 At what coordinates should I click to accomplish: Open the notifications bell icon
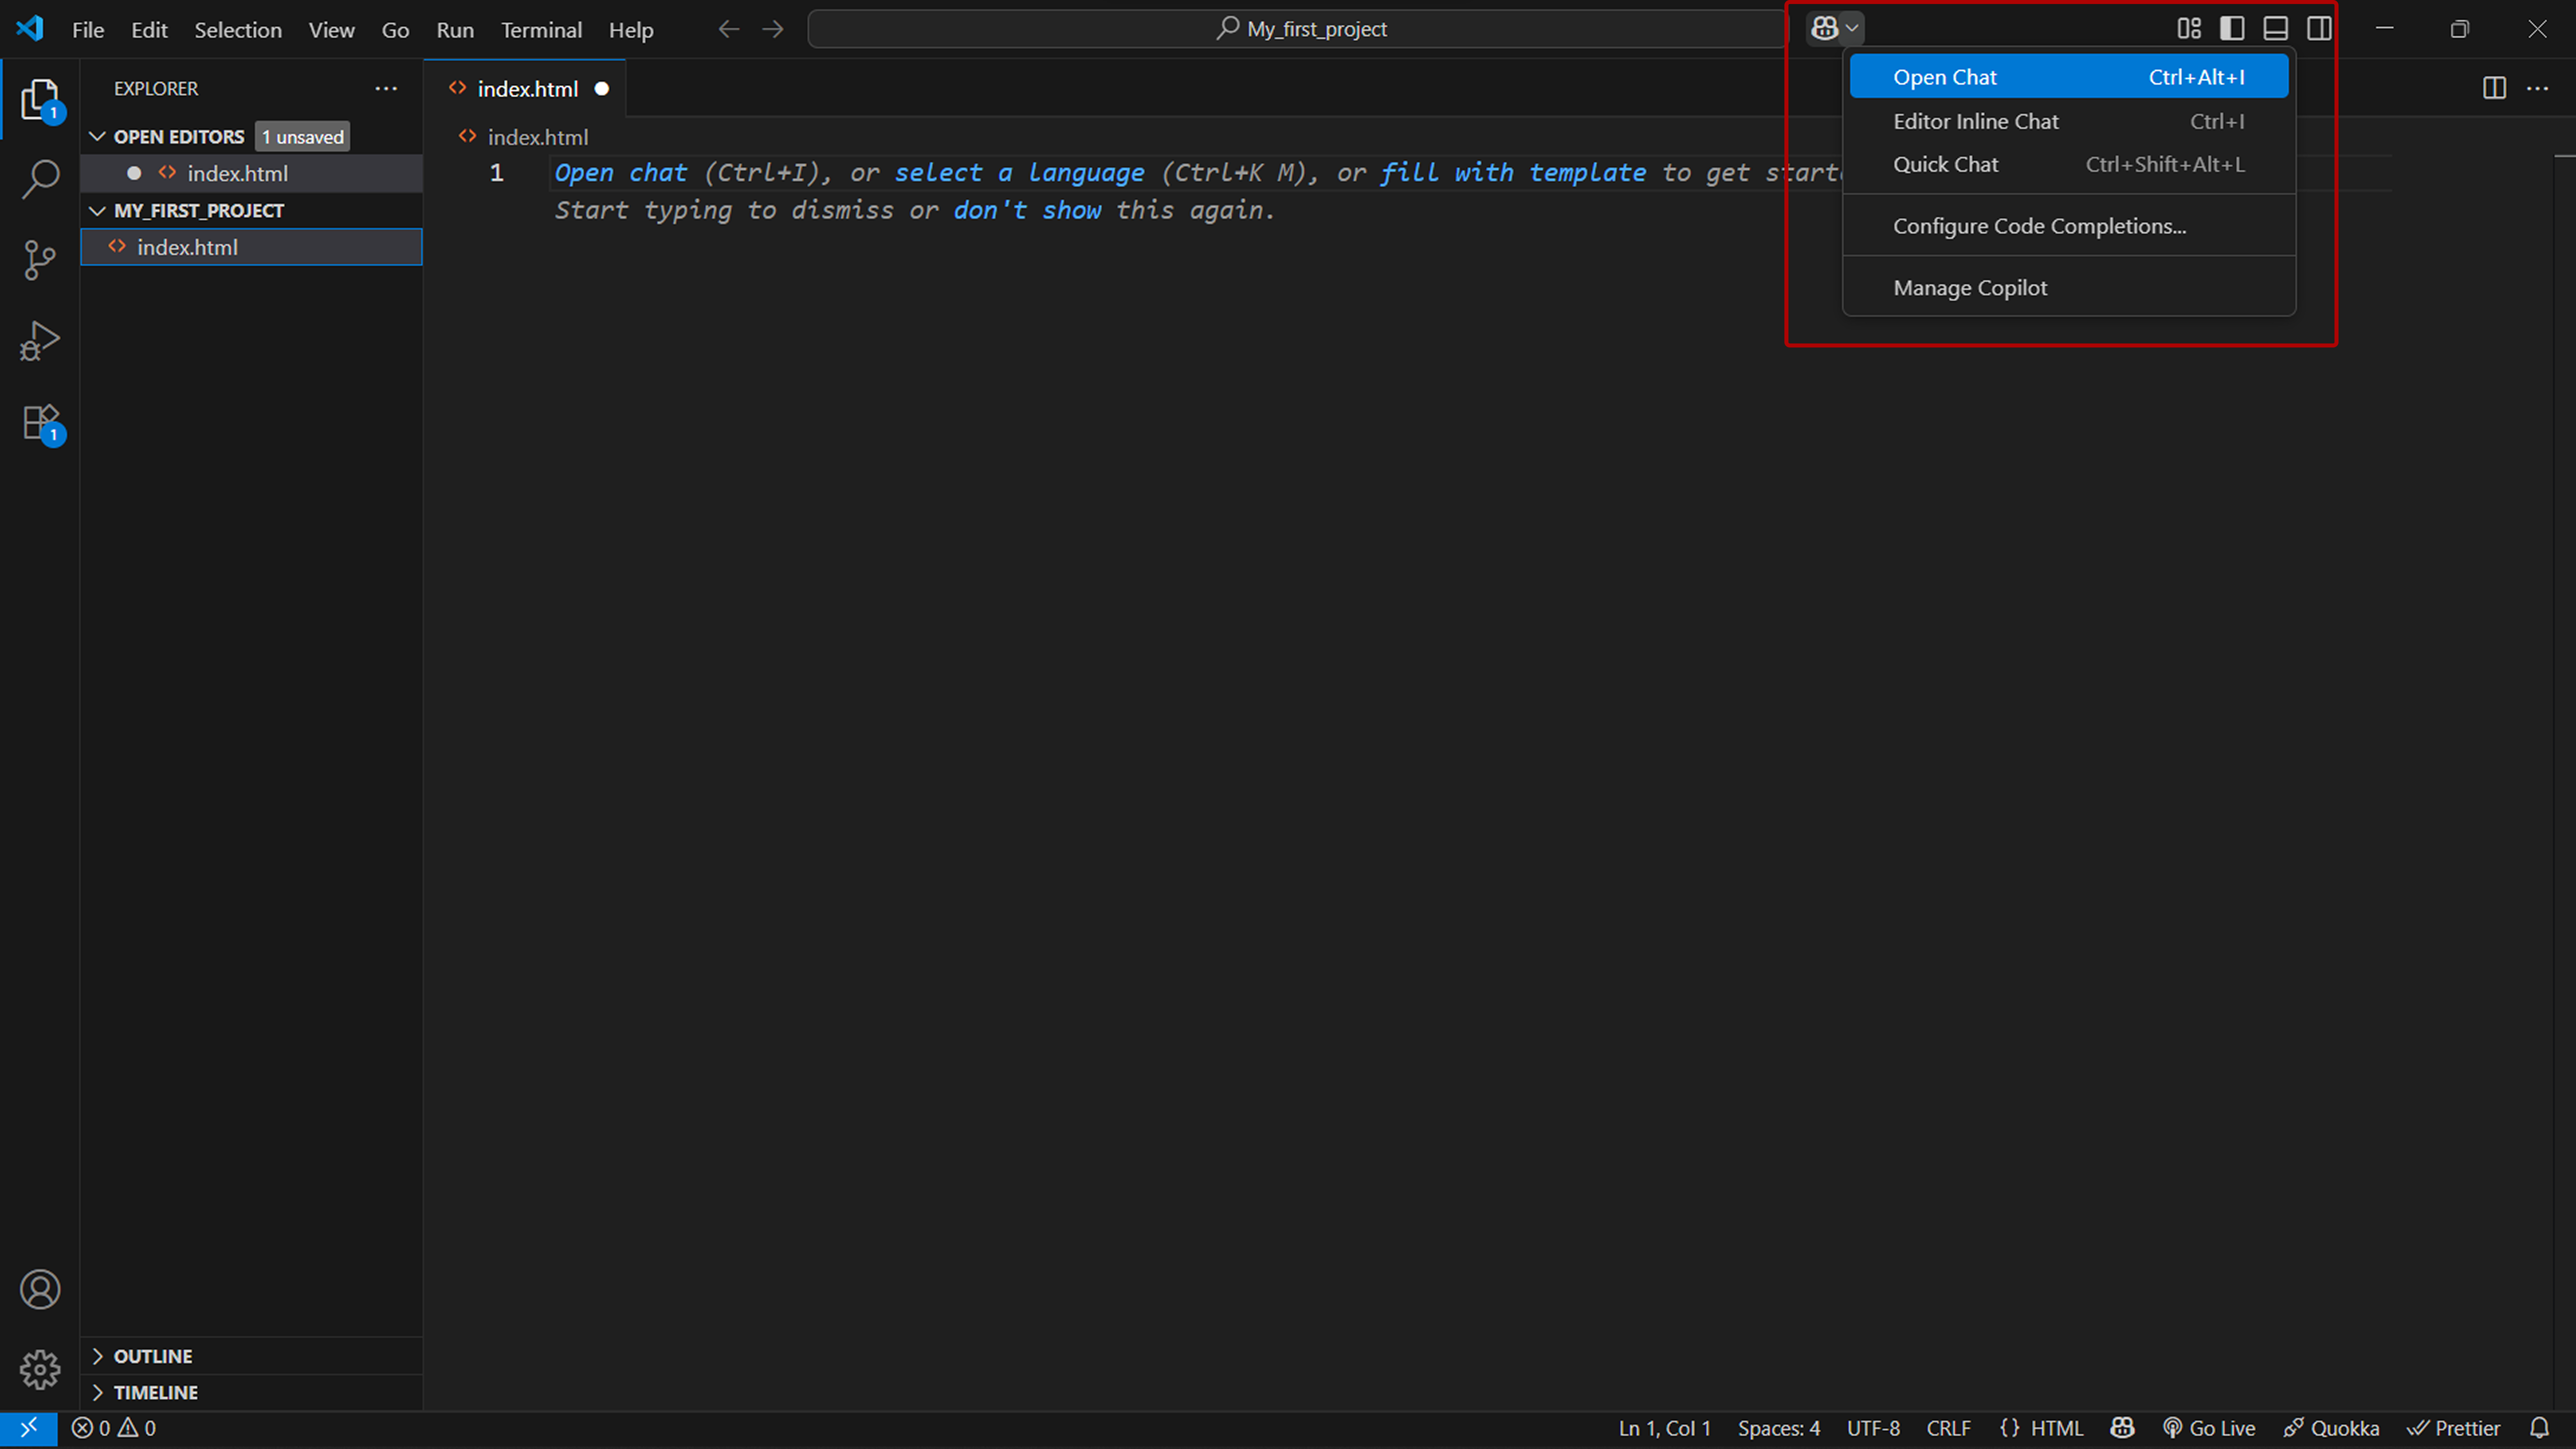(x=2539, y=1428)
